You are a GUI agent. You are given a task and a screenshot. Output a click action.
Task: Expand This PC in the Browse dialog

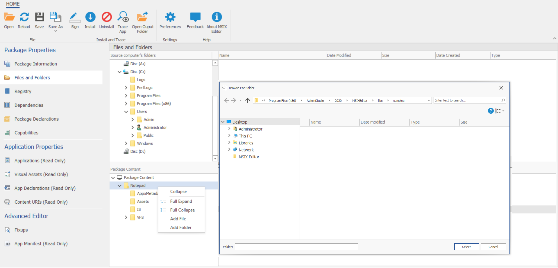(x=229, y=136)
